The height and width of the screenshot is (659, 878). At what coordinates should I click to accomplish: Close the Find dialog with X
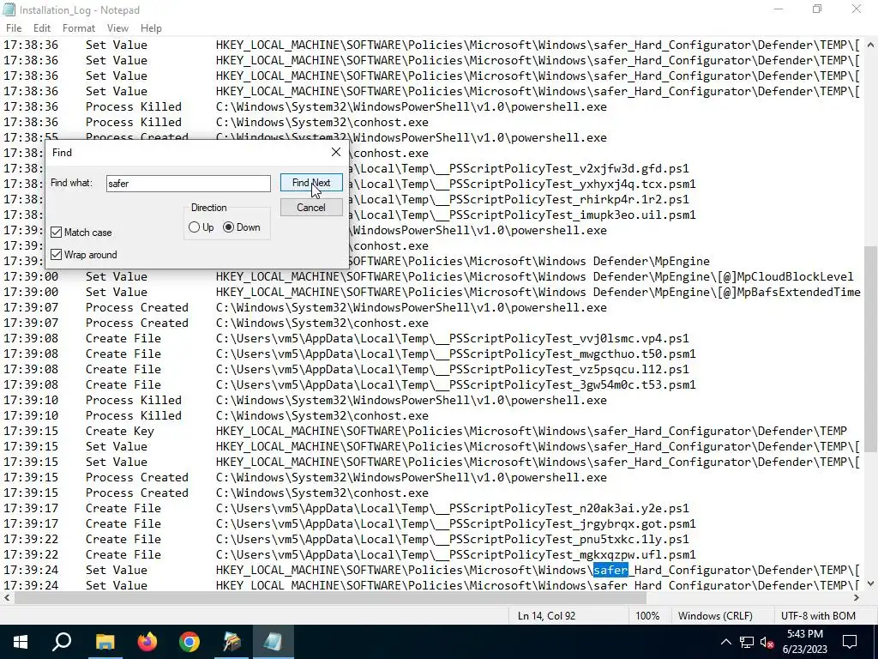click(336, 152)
